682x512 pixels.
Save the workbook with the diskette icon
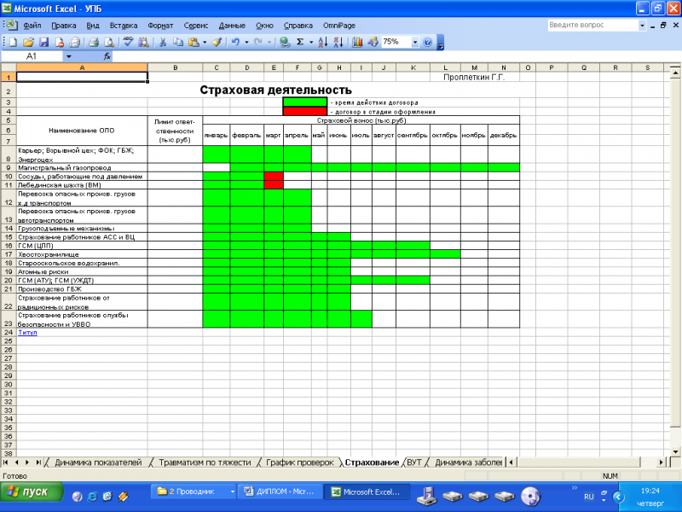(44, 42)
